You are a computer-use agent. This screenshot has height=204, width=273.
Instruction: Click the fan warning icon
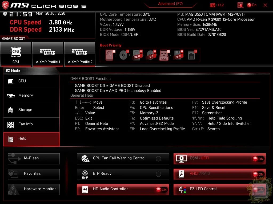(x=85, y=159)
